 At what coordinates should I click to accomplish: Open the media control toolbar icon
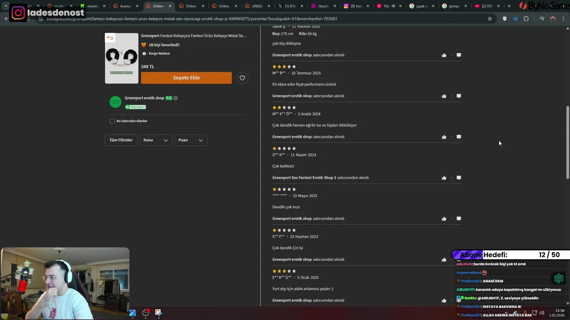(x=542, y=19)
